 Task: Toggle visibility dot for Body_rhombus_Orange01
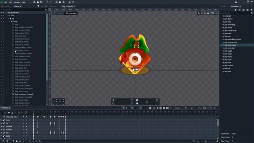(2, 94)
